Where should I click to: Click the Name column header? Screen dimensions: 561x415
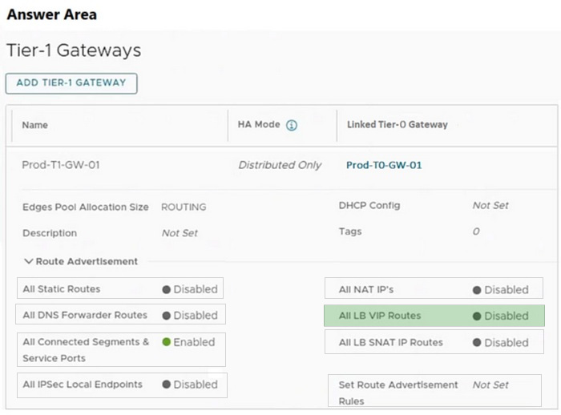pyautogui.click(x=35, y=125)
